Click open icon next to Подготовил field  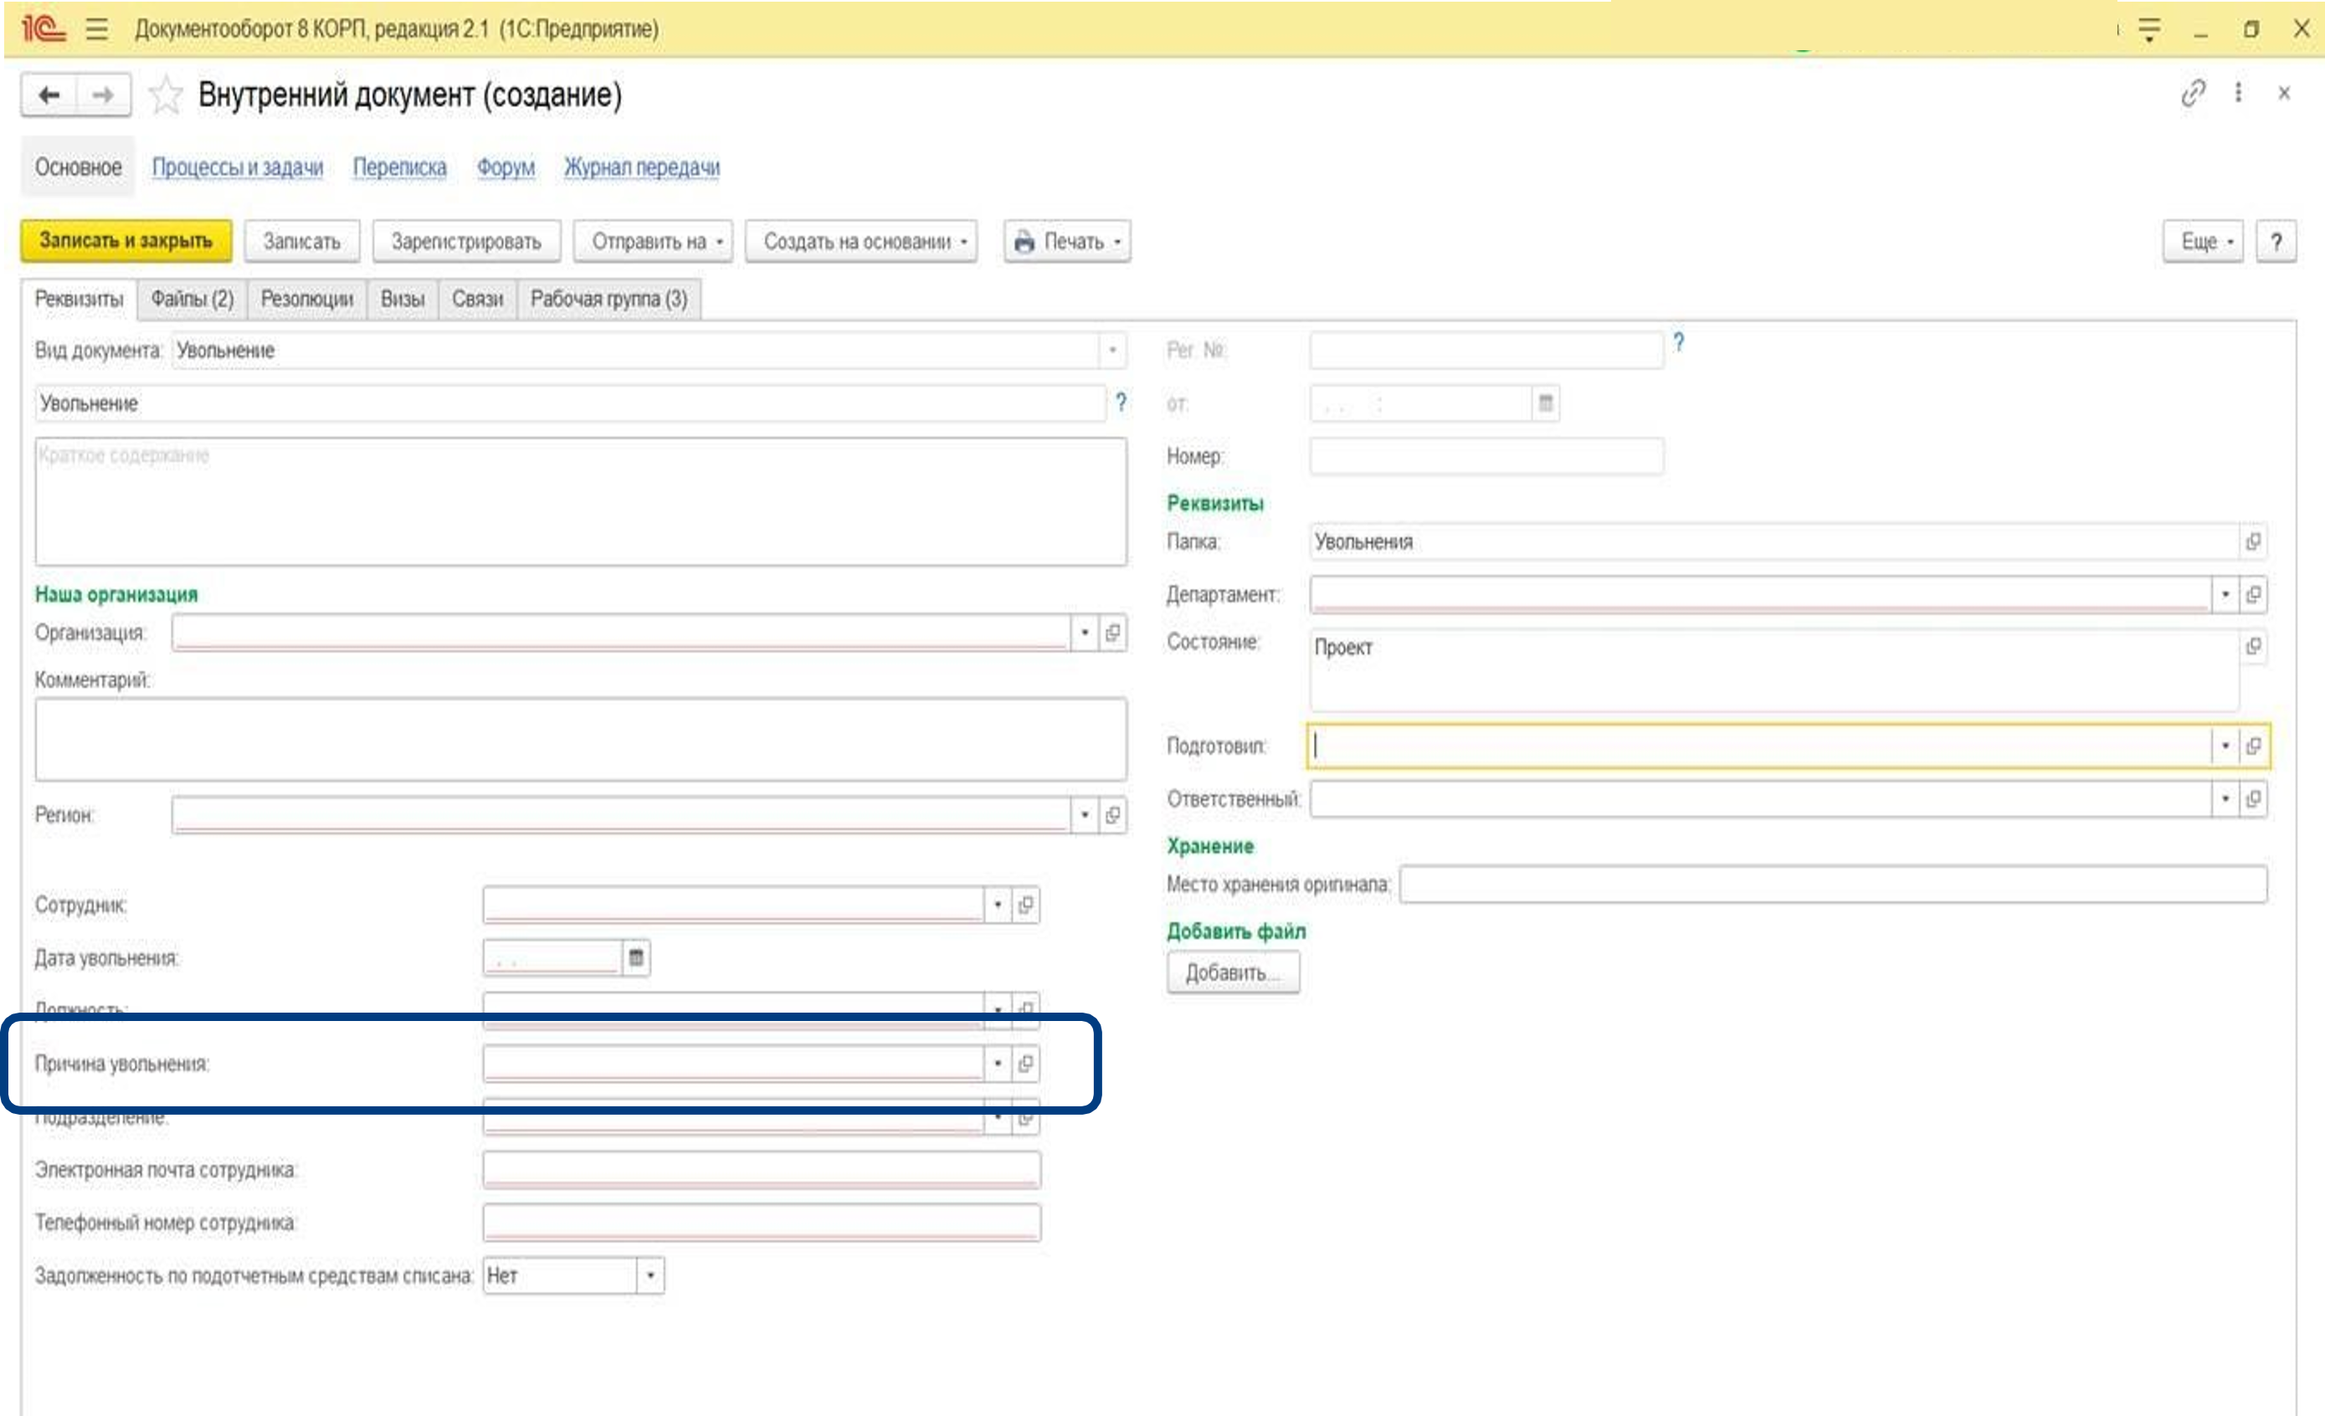tap(2253, 746)
